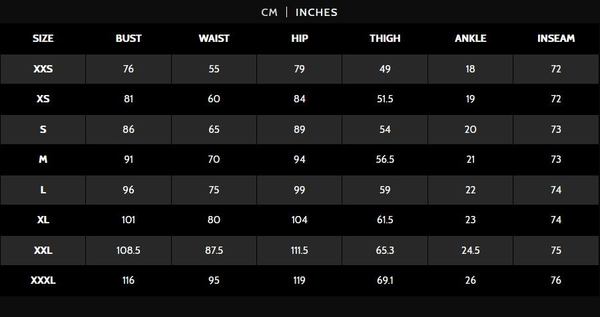Switch the size chart to CM units
The width and height of the screenshot is (600, 317).
pyautogui.click(x=269, y=12)
